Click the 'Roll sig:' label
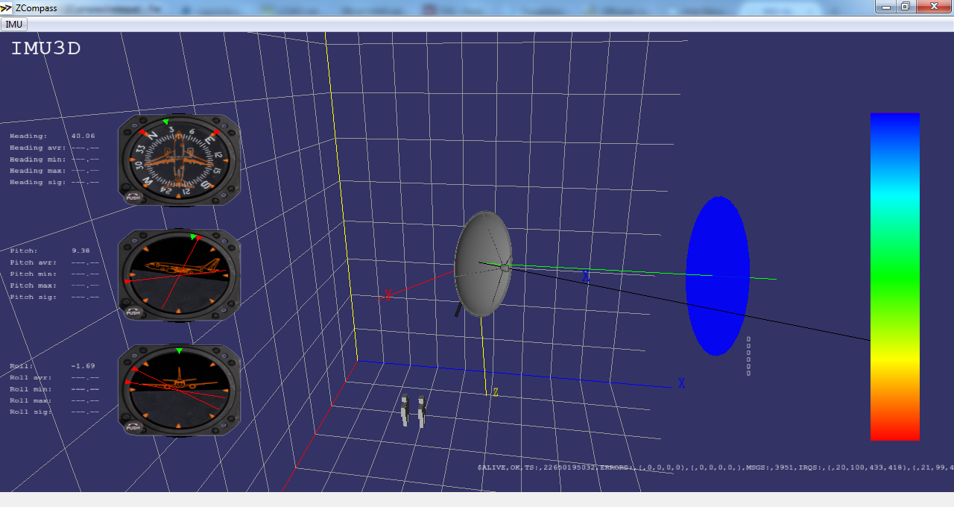This screenshot has height=507, width=954. coord(31,412)
